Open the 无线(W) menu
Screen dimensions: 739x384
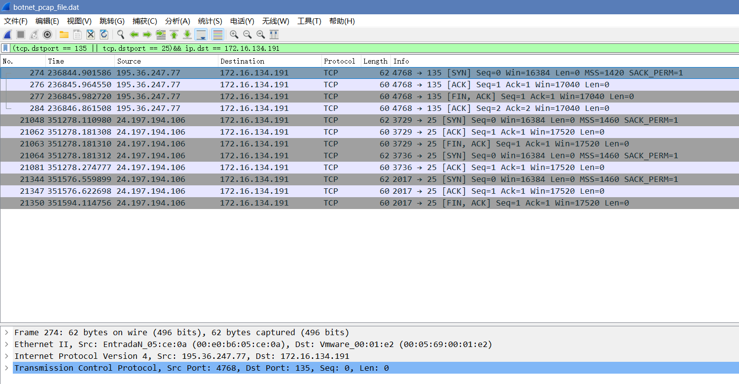click(x=276, y=21)
